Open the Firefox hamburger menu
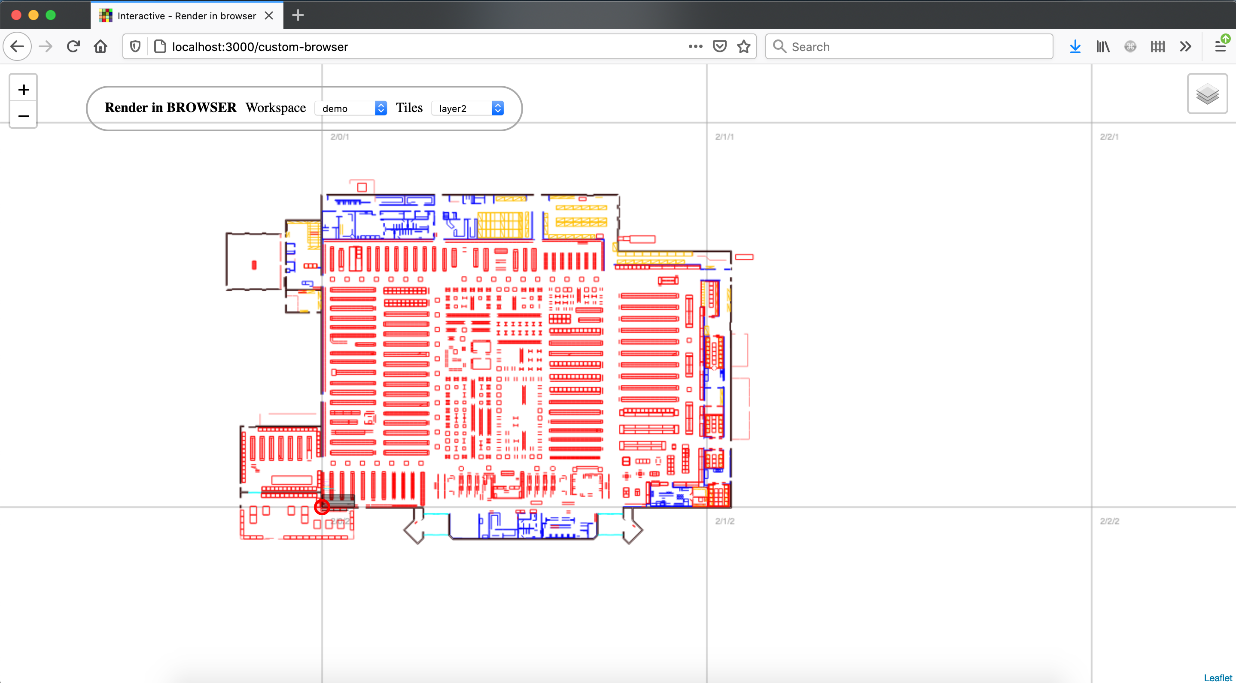This screenshot has width=1236, height=683. click(x=1220, y=46)
